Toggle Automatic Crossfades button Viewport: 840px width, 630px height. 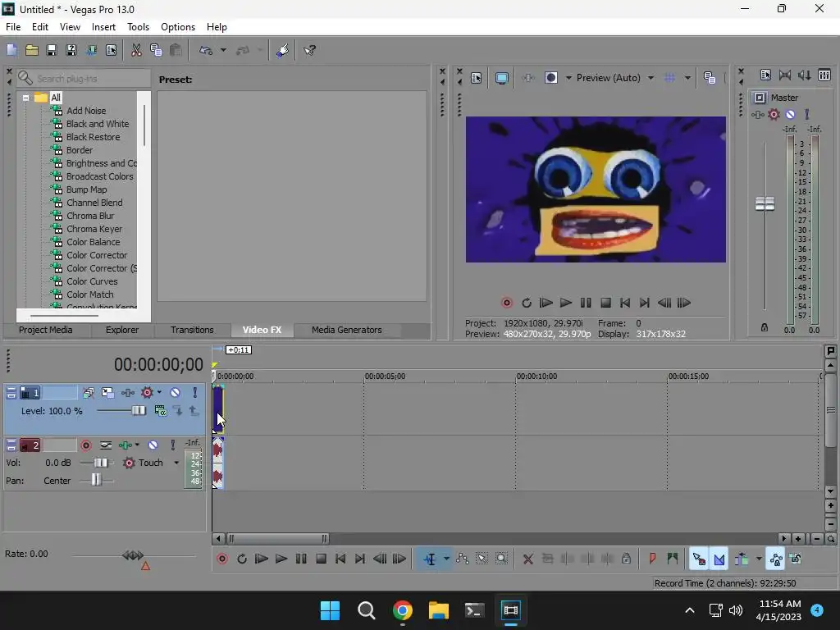pos(719,559)
